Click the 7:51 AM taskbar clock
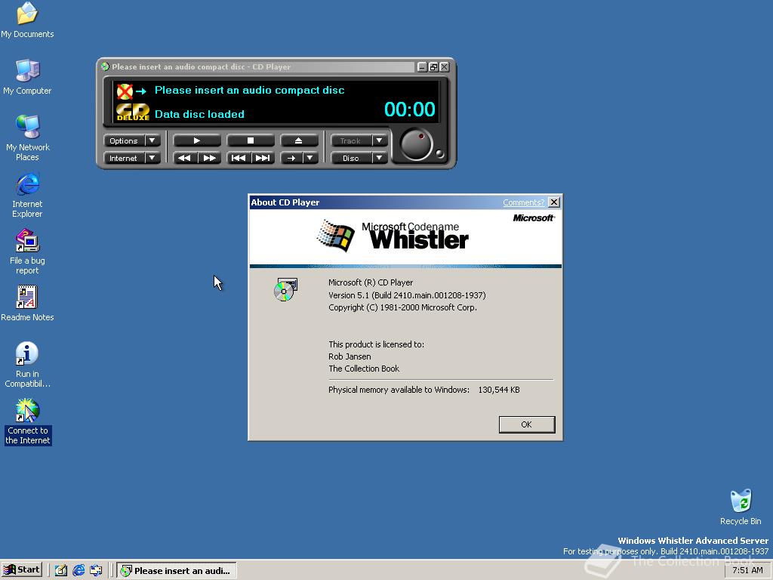This screenshot has height=580, width=773. [x=747, y=570]
